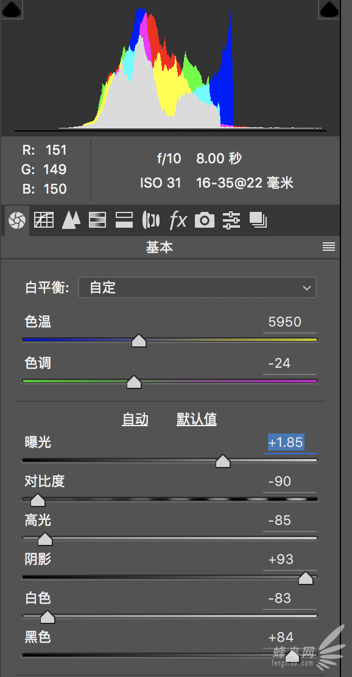The image size is (352, 677).
Task: Open the Basic panel aperture icon
Action: (x=17, y=220)
